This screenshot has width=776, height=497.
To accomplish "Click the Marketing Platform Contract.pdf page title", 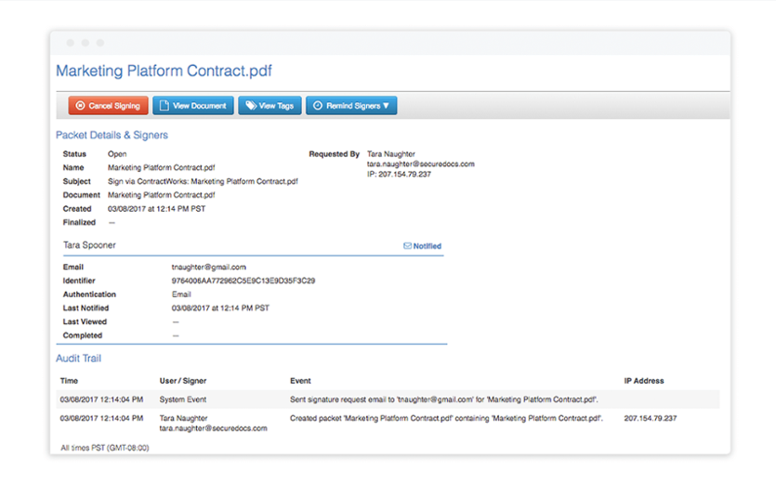I will pos(164,71).
